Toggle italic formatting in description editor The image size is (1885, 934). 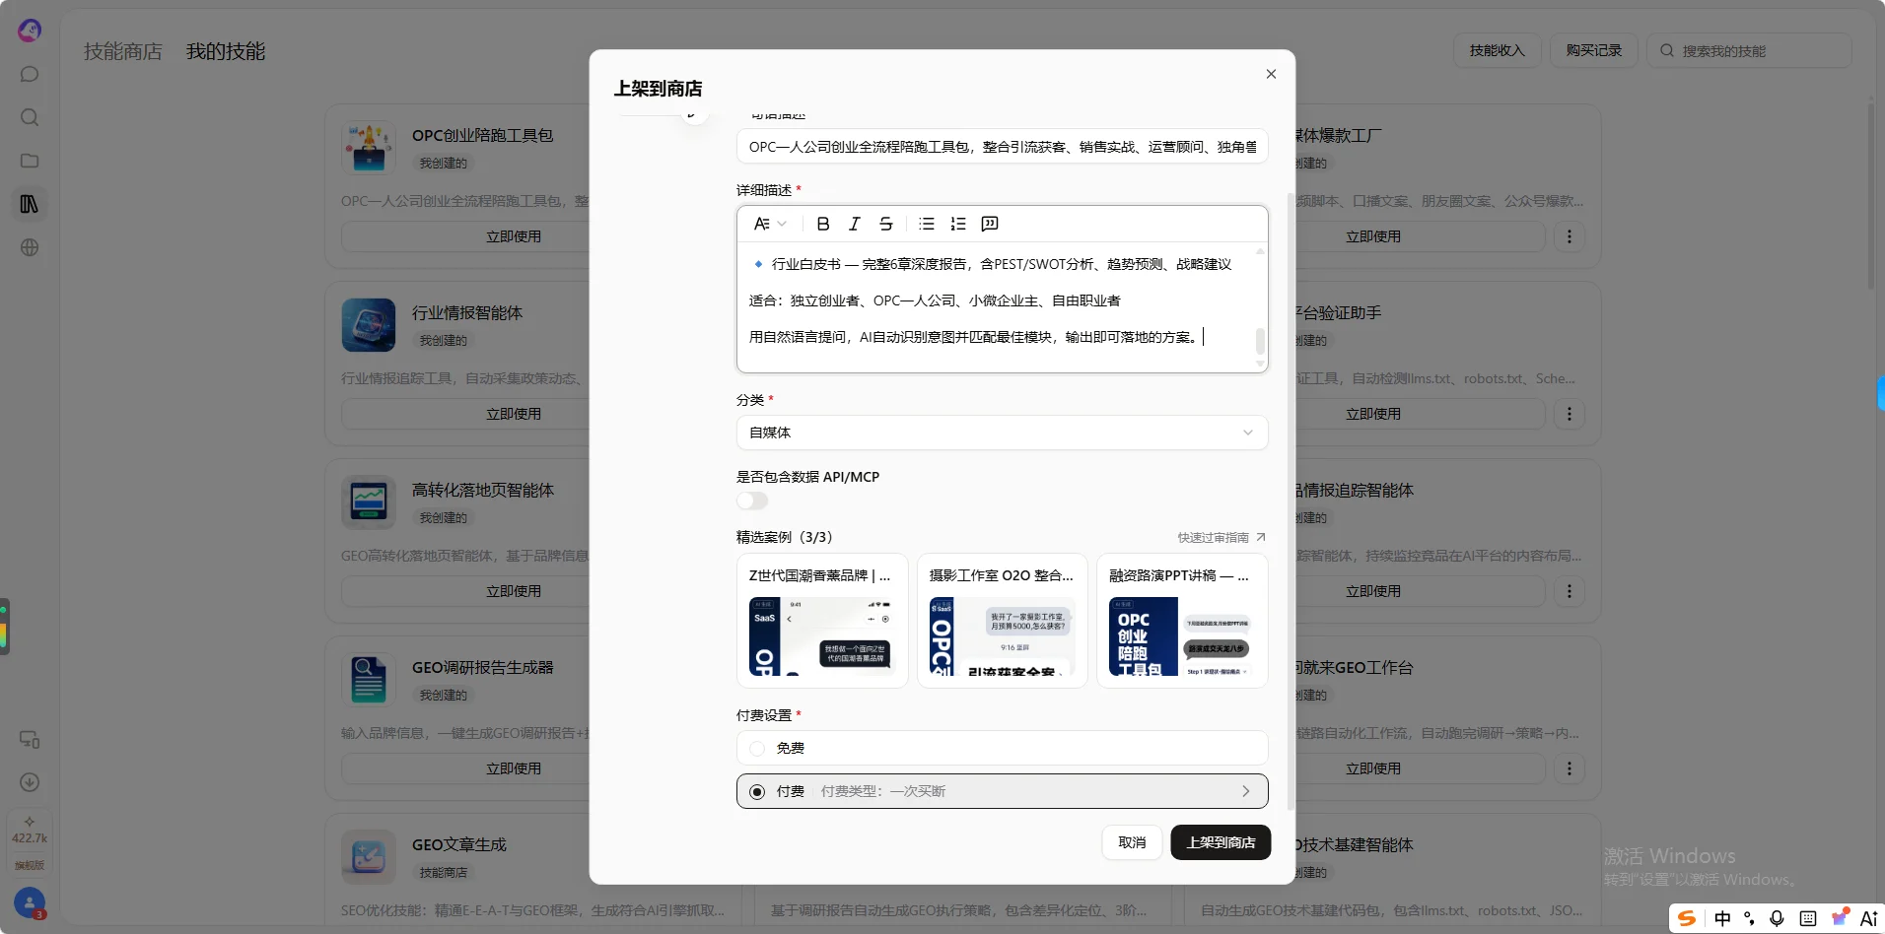pos(855,224)
